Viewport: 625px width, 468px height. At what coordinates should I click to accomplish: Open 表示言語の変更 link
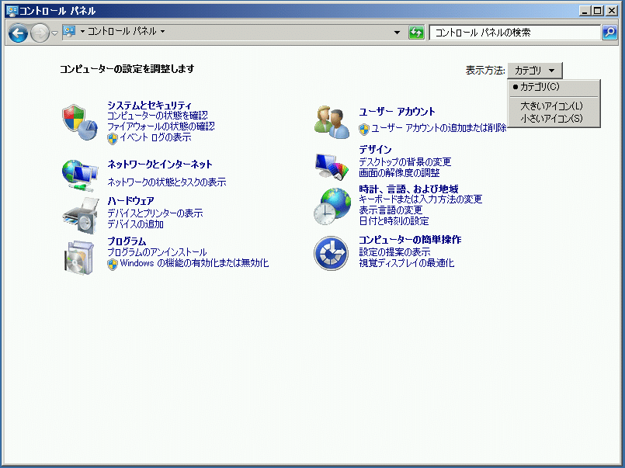click(391, 210)
